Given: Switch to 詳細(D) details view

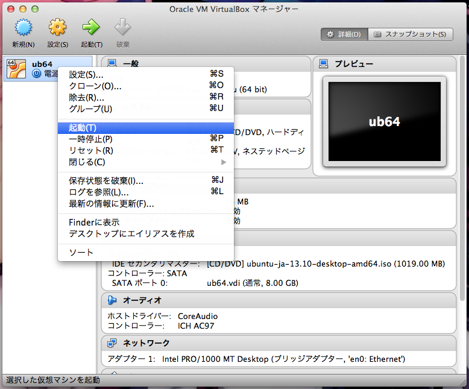Looking at the screenshot, I should point(345,34).
